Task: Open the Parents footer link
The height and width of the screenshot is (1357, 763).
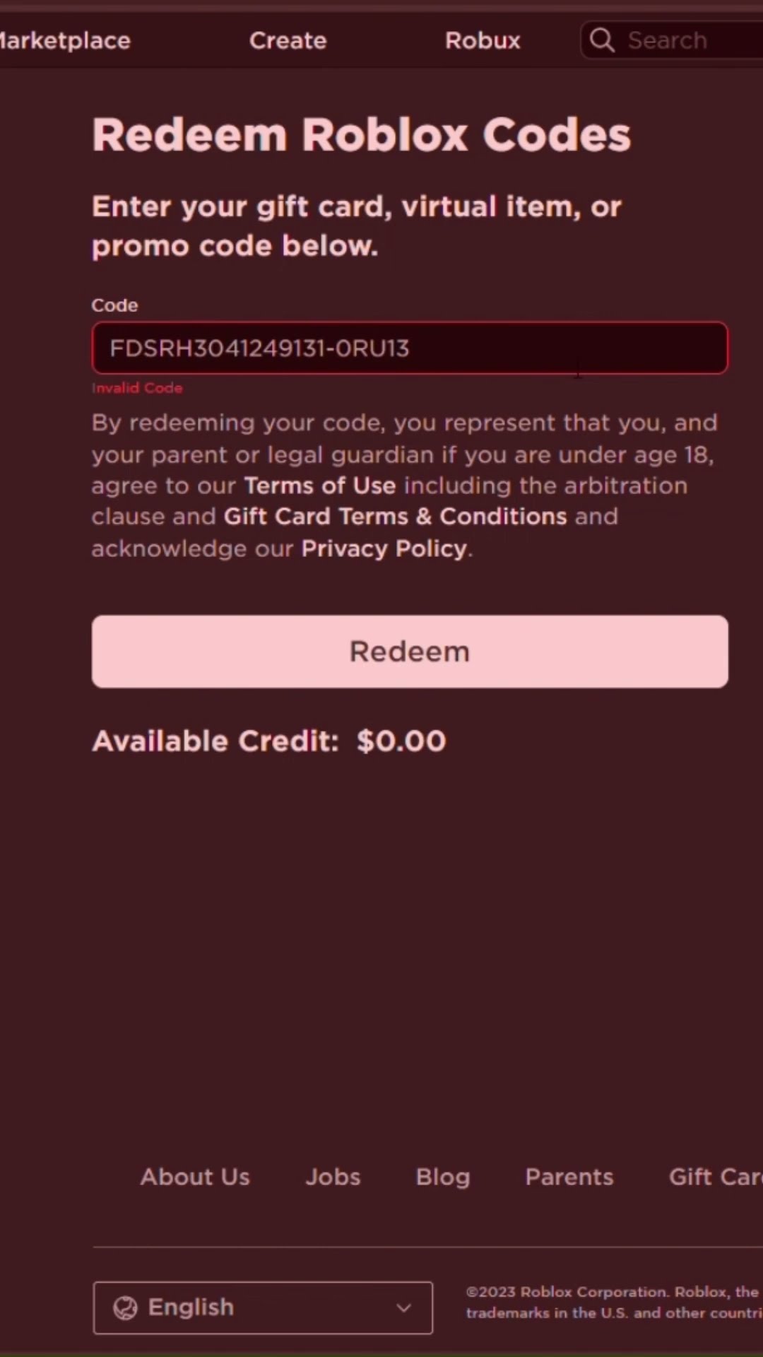Action: 569,1177
